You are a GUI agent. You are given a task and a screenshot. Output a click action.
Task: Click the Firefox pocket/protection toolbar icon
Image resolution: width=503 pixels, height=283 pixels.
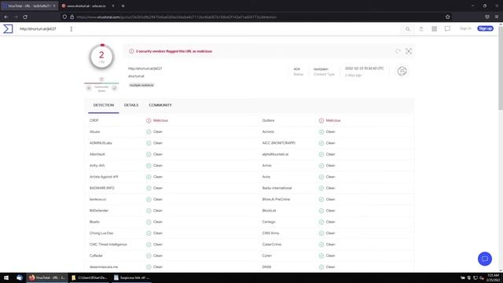click(487, 17)
